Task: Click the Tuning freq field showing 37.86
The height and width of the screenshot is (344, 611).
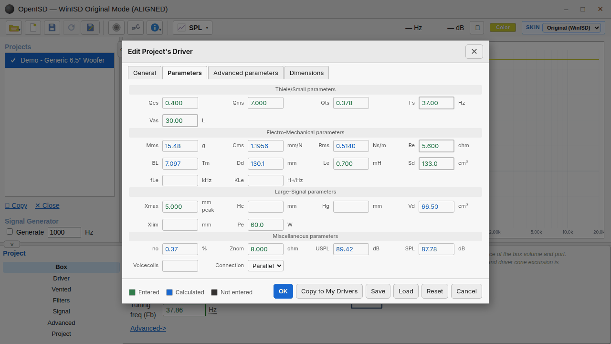Action: 184,310
